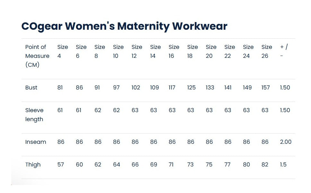Click Bust value 81 for Size 4
Screen dimensions: 311x193
pyautogui.click(x=60, y=88)
